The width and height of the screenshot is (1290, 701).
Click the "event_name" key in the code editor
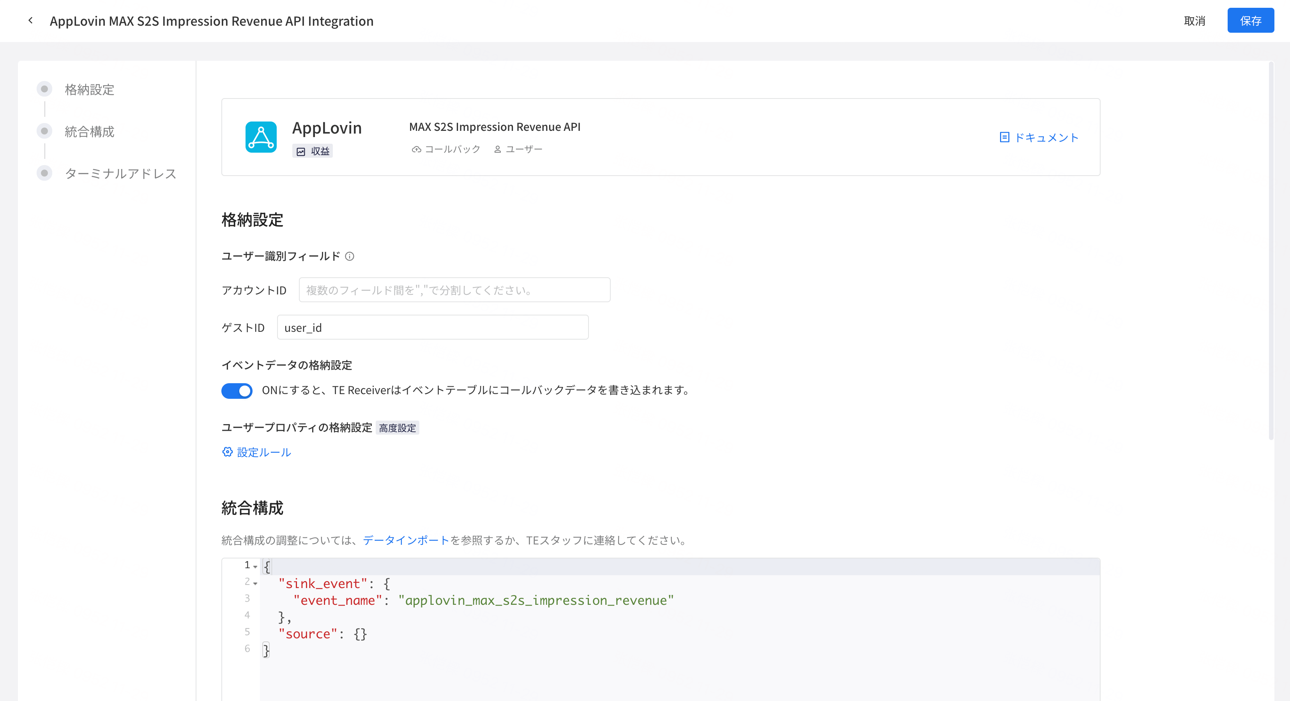coord(338,600)
